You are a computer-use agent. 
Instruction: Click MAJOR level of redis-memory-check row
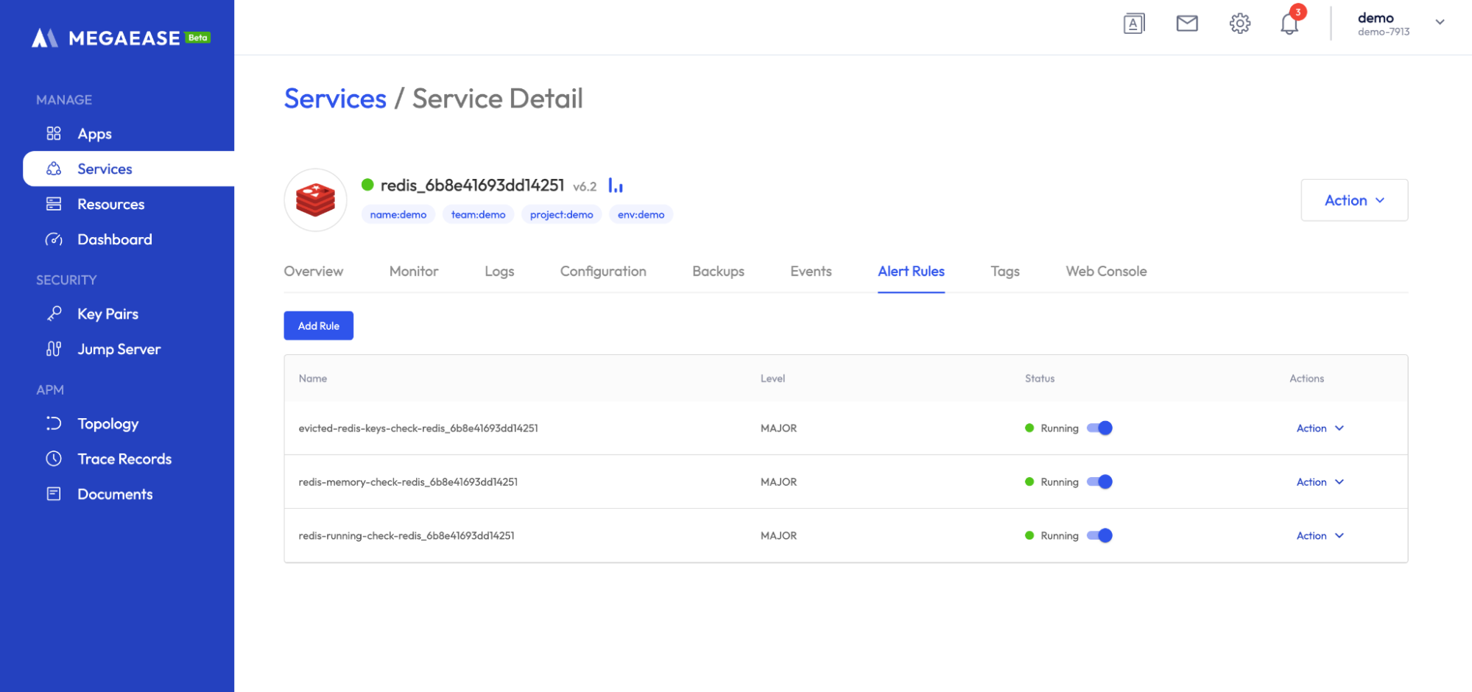[778, 481]
